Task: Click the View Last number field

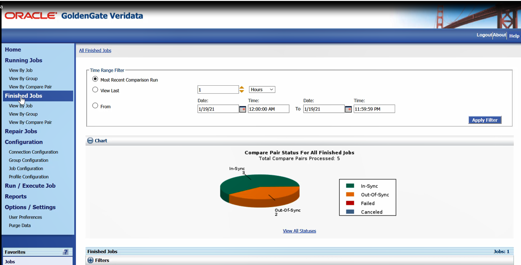Action: click(218, 90)
